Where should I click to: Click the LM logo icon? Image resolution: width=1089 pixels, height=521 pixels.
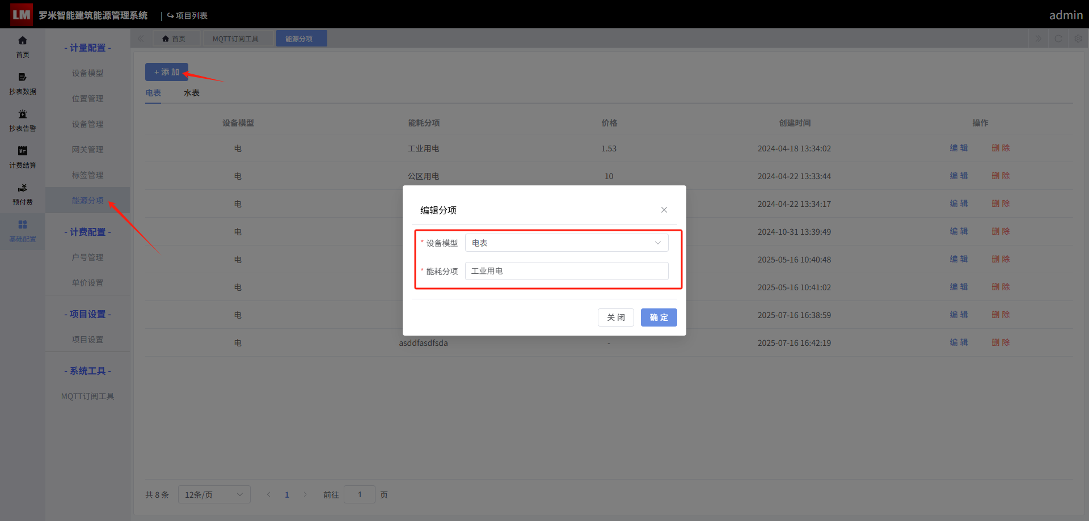click(21, 15)
